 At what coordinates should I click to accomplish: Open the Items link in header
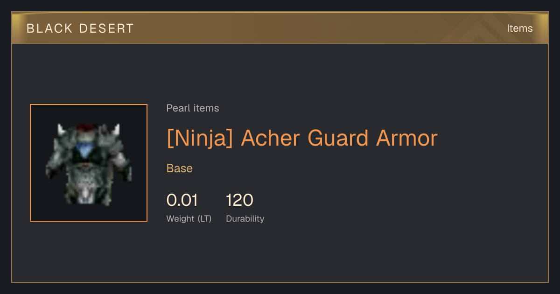pyautogui.click(x=519, y=28)
